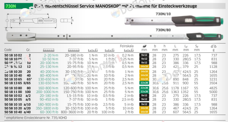
Task: Click the length value 1178
Action: (x=175, y=88)
